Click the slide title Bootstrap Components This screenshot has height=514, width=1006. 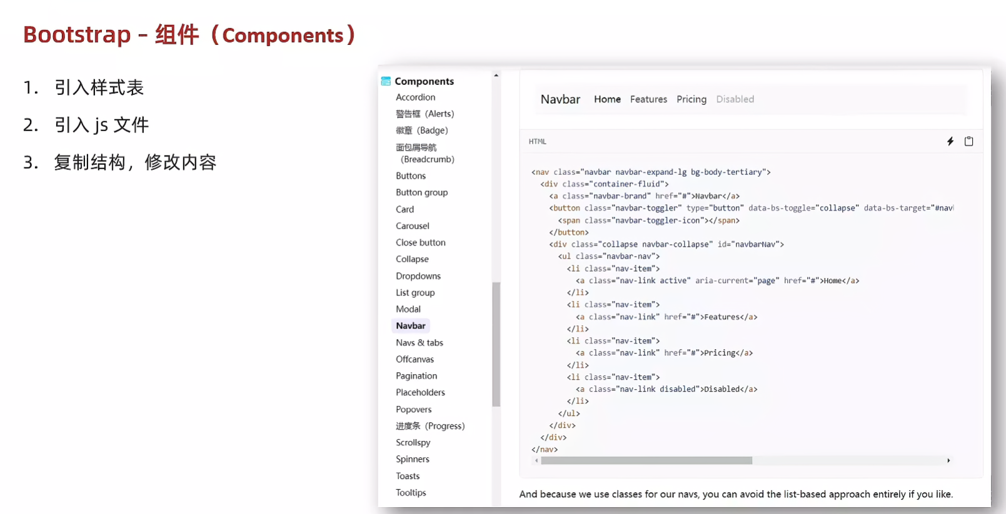coord(189,34)
